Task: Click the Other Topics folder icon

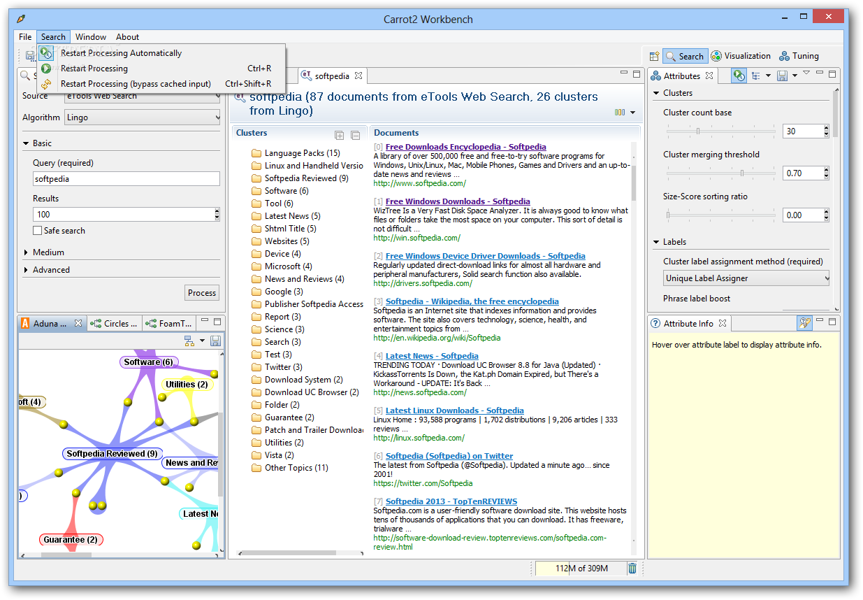Action: [256, 468]
